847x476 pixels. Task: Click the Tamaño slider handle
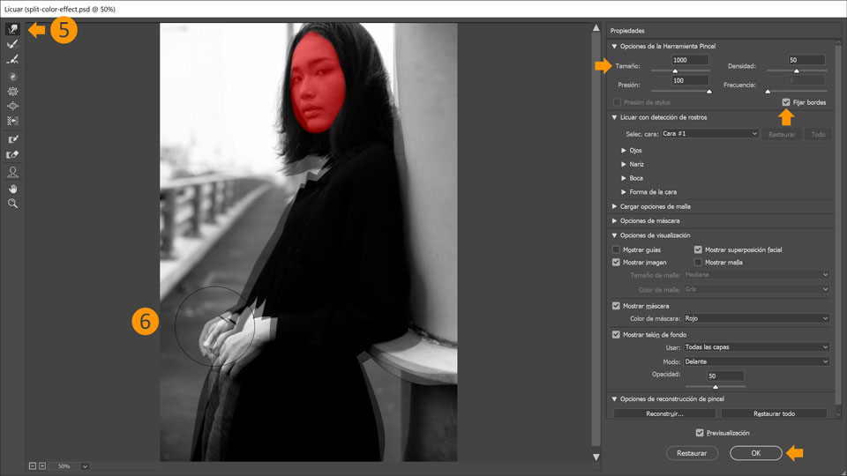pyautogui.click(x=675, y=71)
